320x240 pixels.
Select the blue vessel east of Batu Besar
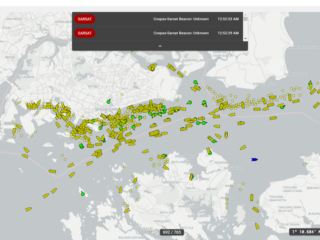point(254,160)
